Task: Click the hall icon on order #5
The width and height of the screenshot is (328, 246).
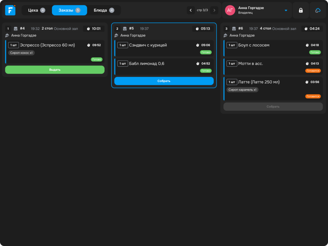Action: click(125, 29)
